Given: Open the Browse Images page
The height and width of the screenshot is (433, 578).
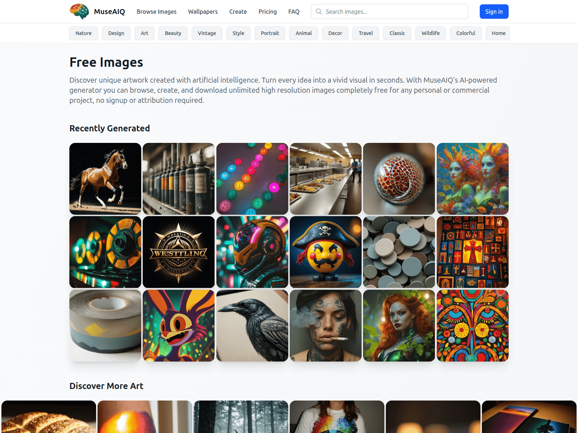Looking at the screenshot, I should [x=156, y=11].
